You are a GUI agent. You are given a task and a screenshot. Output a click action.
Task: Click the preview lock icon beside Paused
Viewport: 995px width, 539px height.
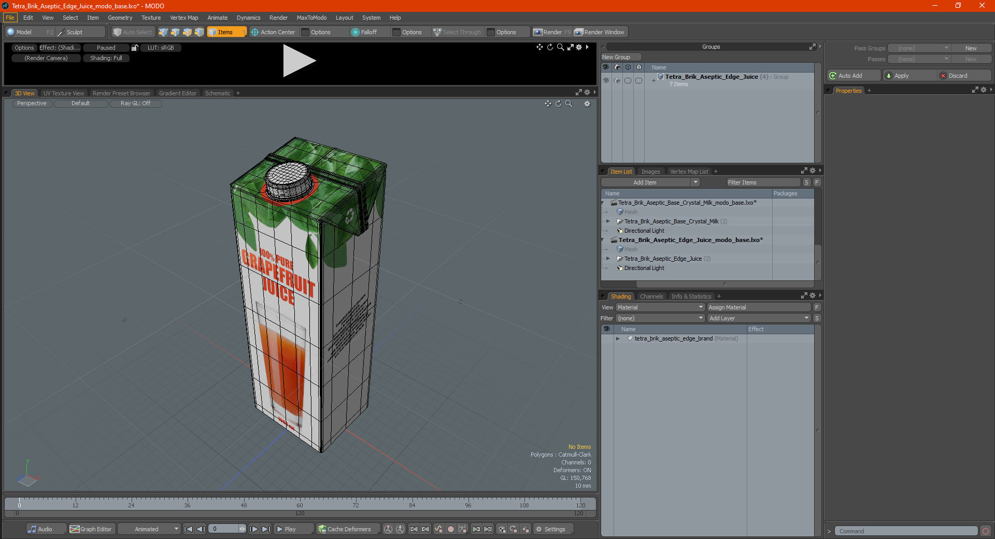coord(135,48)
